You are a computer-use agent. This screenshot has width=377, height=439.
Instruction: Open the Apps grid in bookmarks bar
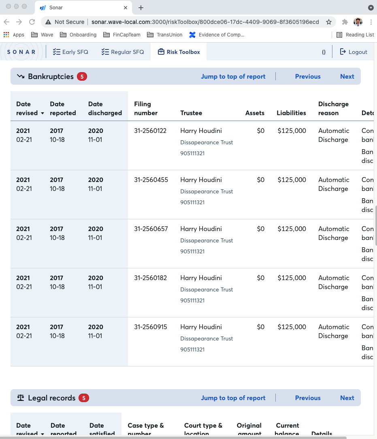(14, 35)
